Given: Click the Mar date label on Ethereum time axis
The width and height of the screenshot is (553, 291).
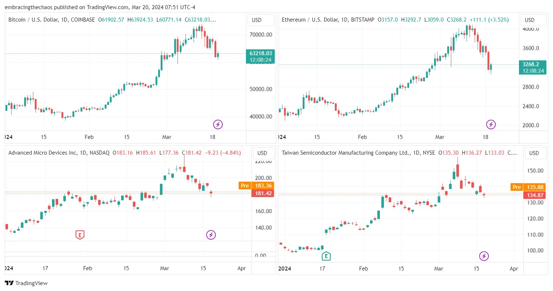Looking at the screenshot, I should pos(440,137).
